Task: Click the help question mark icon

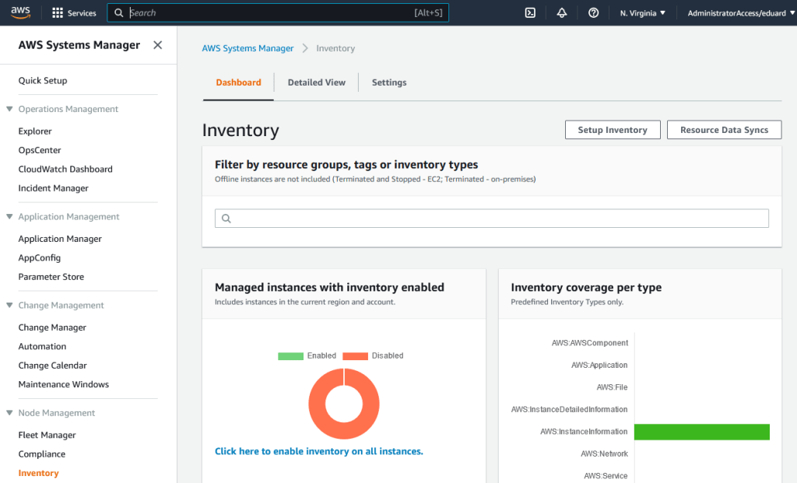Action: [593, 13]
